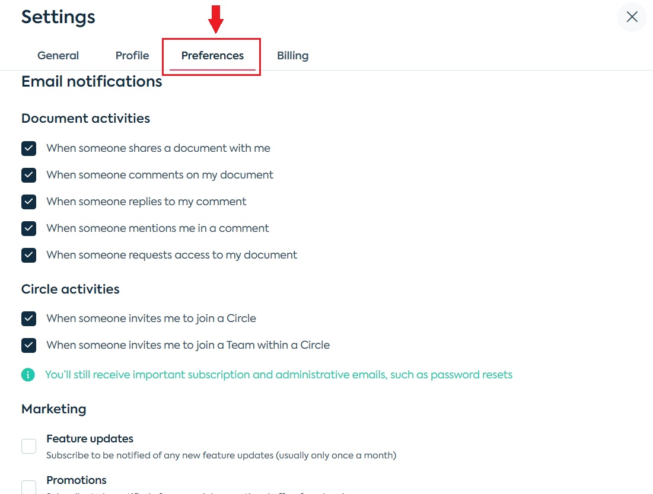Click the subscription emails info message

click(279, 375)
